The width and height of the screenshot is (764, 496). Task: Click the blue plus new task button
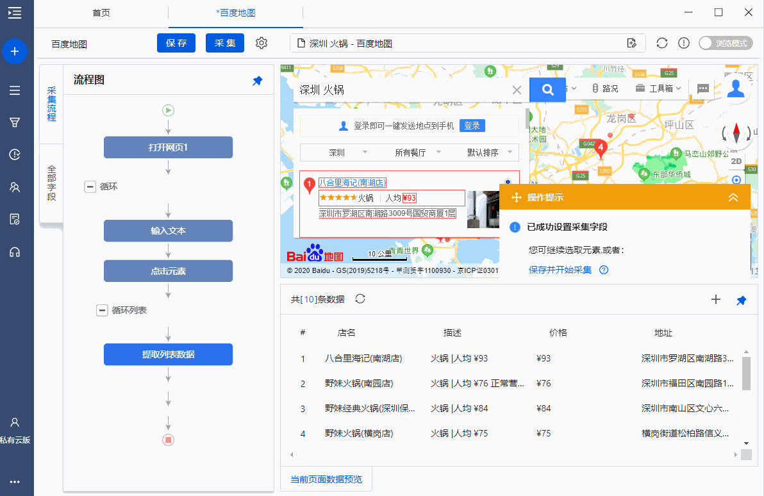pyautogui.click(x=15, y=51)
